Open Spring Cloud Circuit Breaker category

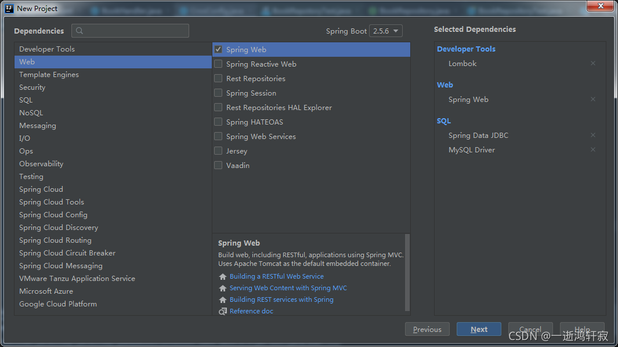113,253
